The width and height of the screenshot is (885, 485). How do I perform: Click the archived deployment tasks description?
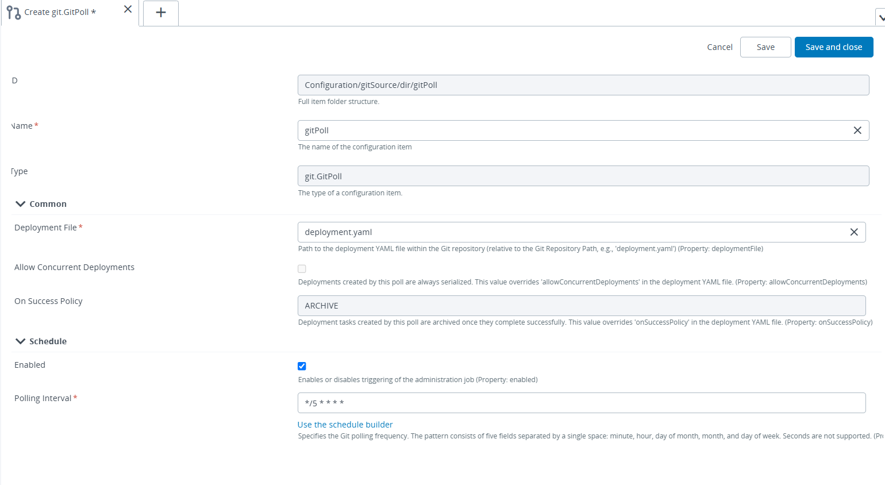pyautogui.click(x=585, y=322)
